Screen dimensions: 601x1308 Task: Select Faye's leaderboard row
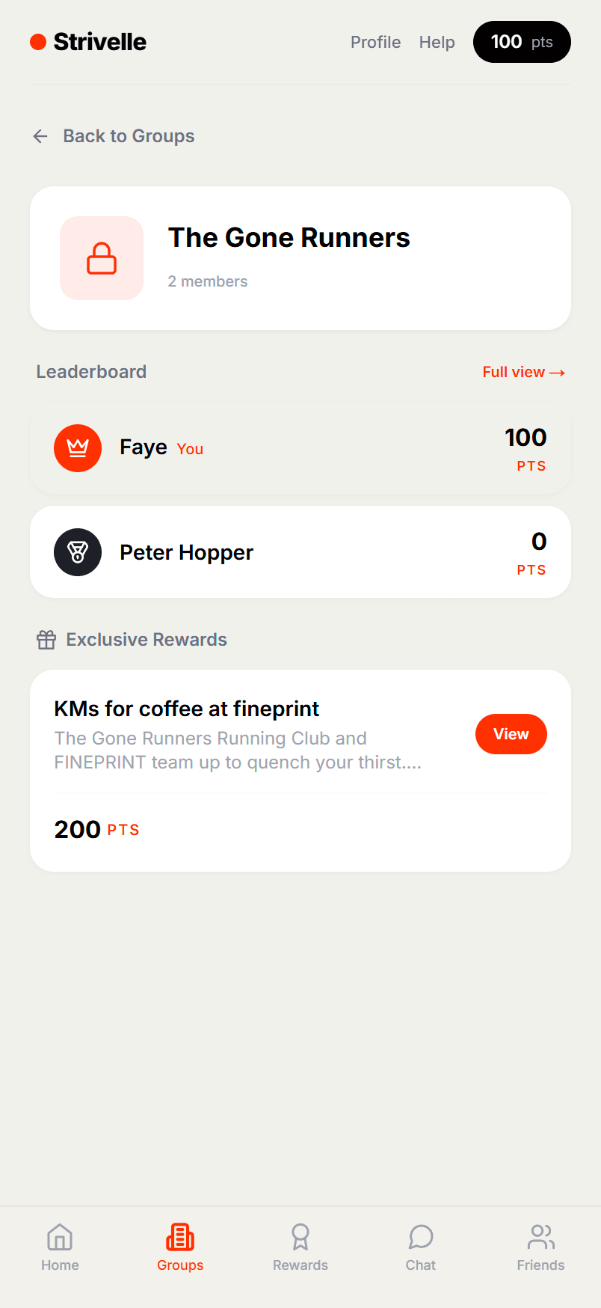(300, 448)
